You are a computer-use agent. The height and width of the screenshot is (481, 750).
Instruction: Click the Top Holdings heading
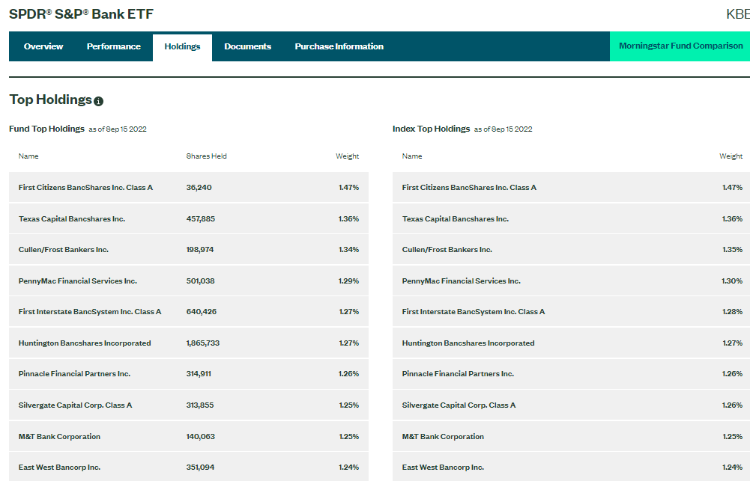point(50,99)
